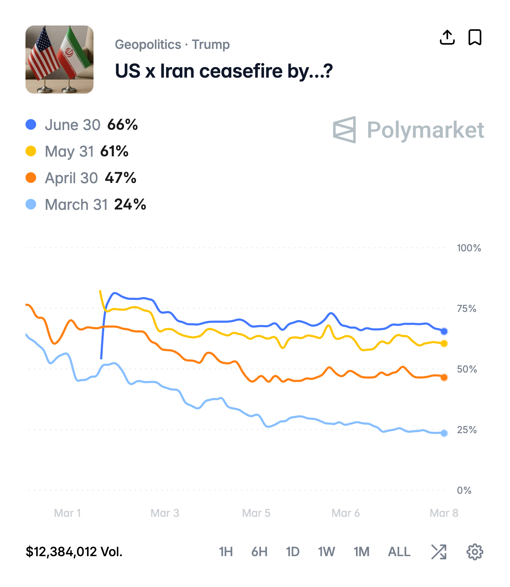510x587 pixels.
Task: Select ALL time range
Action: 399,552
